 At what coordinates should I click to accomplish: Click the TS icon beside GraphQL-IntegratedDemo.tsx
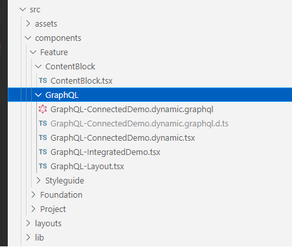point(43,152)
